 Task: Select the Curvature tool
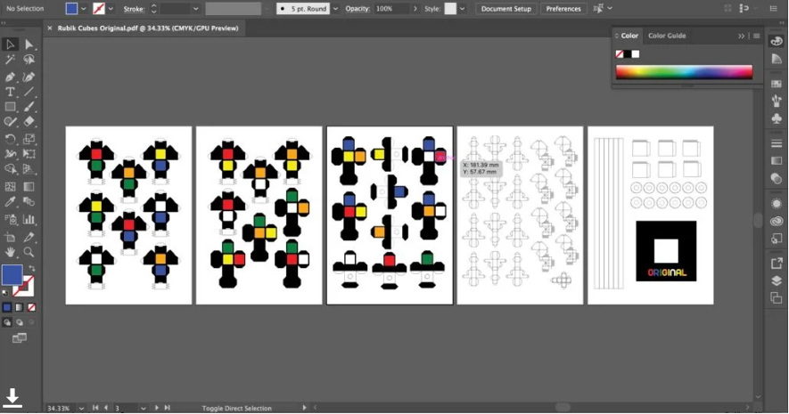pos(29,77)
